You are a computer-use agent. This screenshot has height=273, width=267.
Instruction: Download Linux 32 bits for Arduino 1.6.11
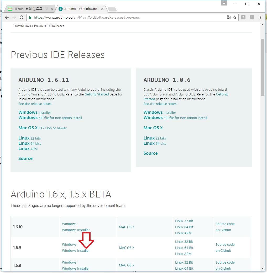tap(30, 138)
